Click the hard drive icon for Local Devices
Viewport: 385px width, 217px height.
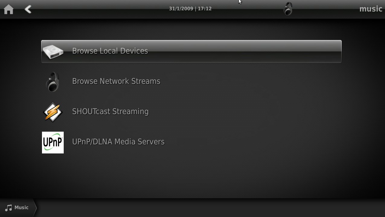[x=53, y=51]
